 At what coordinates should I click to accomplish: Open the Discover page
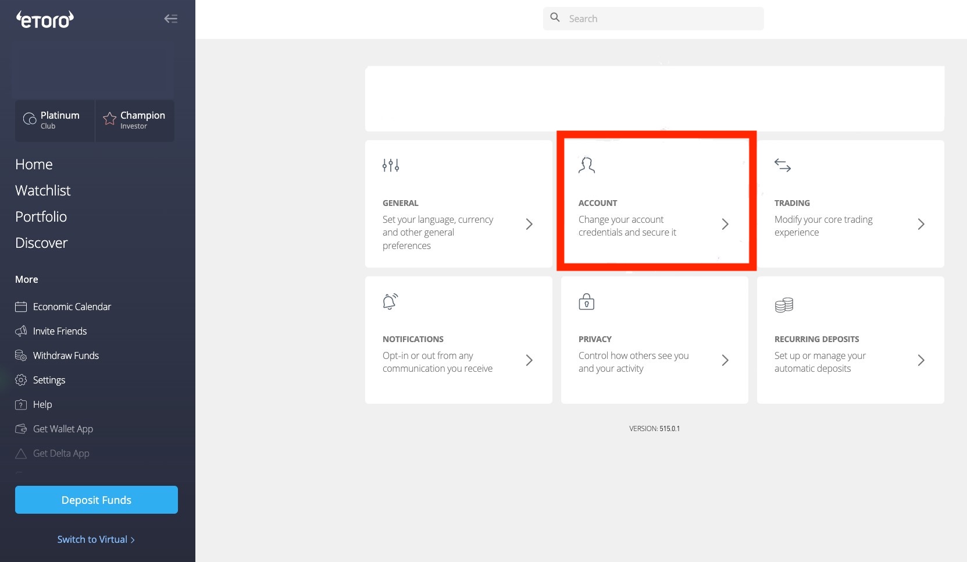pyautogui.click(x=41, y=243)
